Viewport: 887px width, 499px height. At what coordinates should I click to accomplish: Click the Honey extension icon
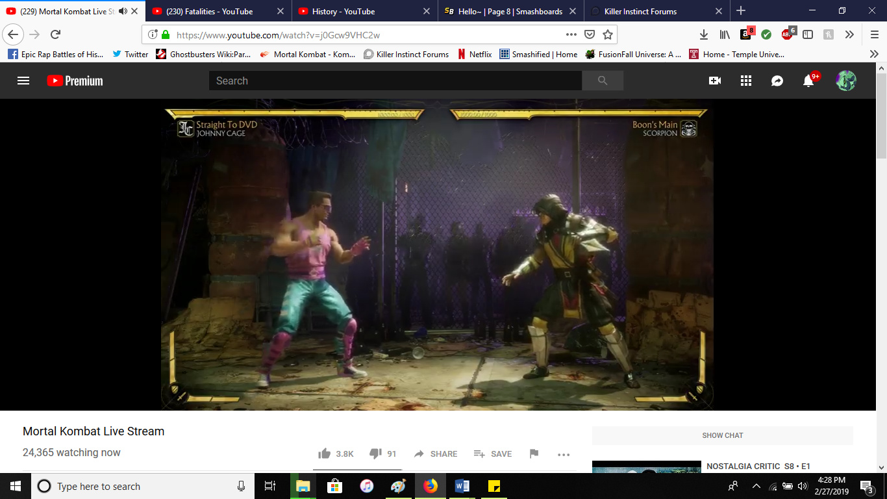point(829,34)
